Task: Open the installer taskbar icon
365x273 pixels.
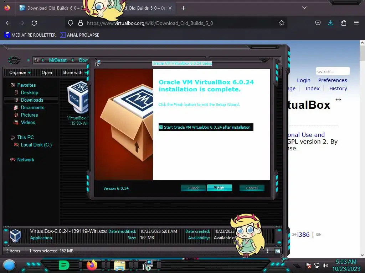Action: pyautogui.click(x=147, y=265)
